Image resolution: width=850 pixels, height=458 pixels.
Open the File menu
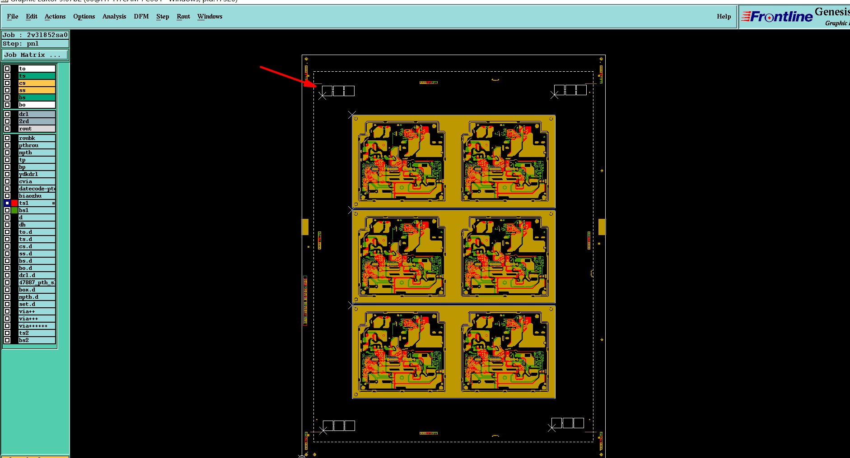pos(13,16)
